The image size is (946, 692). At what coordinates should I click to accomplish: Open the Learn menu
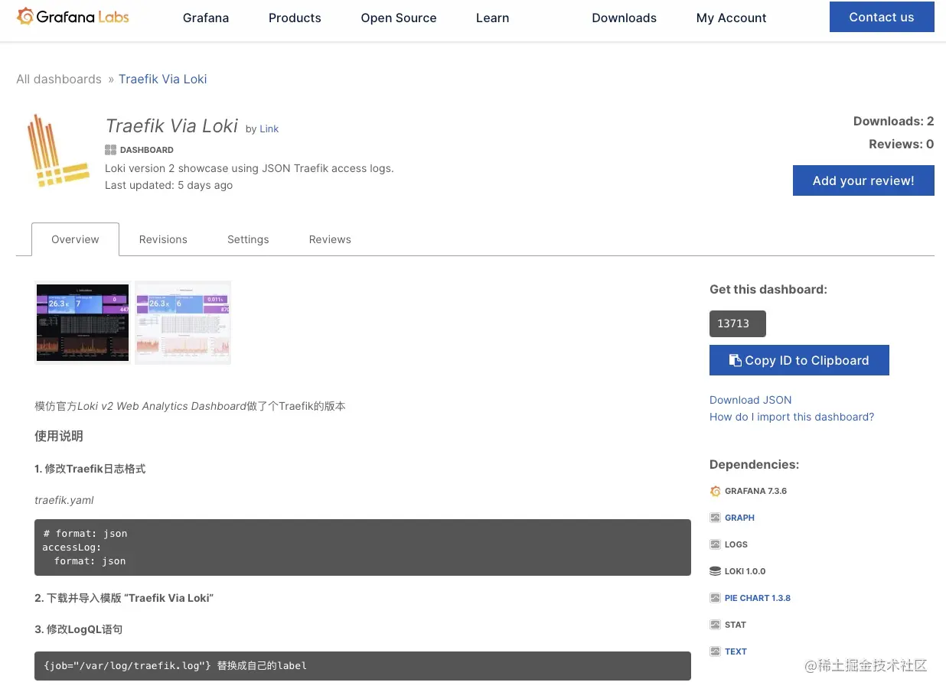[492, 18]
